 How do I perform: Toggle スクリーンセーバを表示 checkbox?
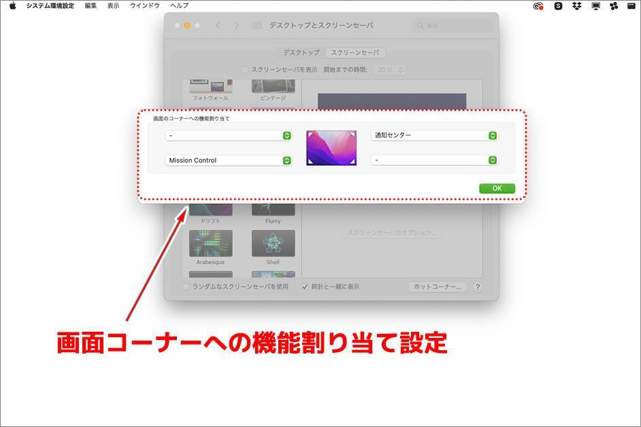point(246,70)
